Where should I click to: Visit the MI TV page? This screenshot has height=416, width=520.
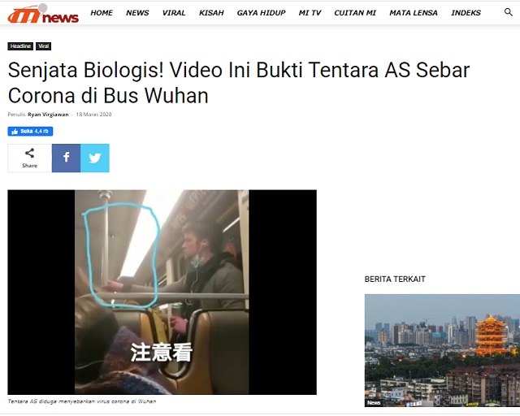[x=310, y=13]
